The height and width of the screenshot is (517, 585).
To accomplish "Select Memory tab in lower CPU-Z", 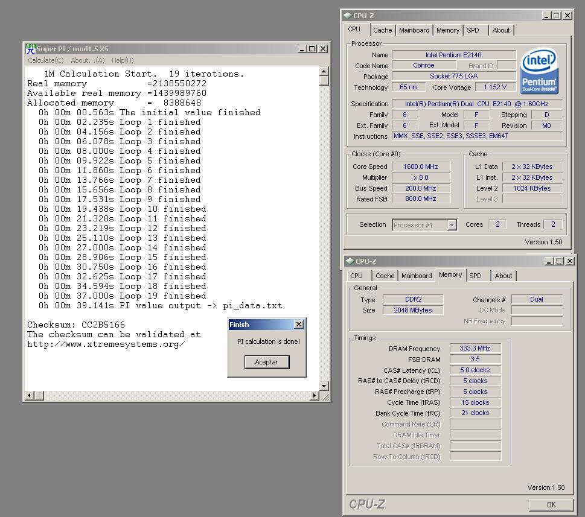I will click(450, 274).
